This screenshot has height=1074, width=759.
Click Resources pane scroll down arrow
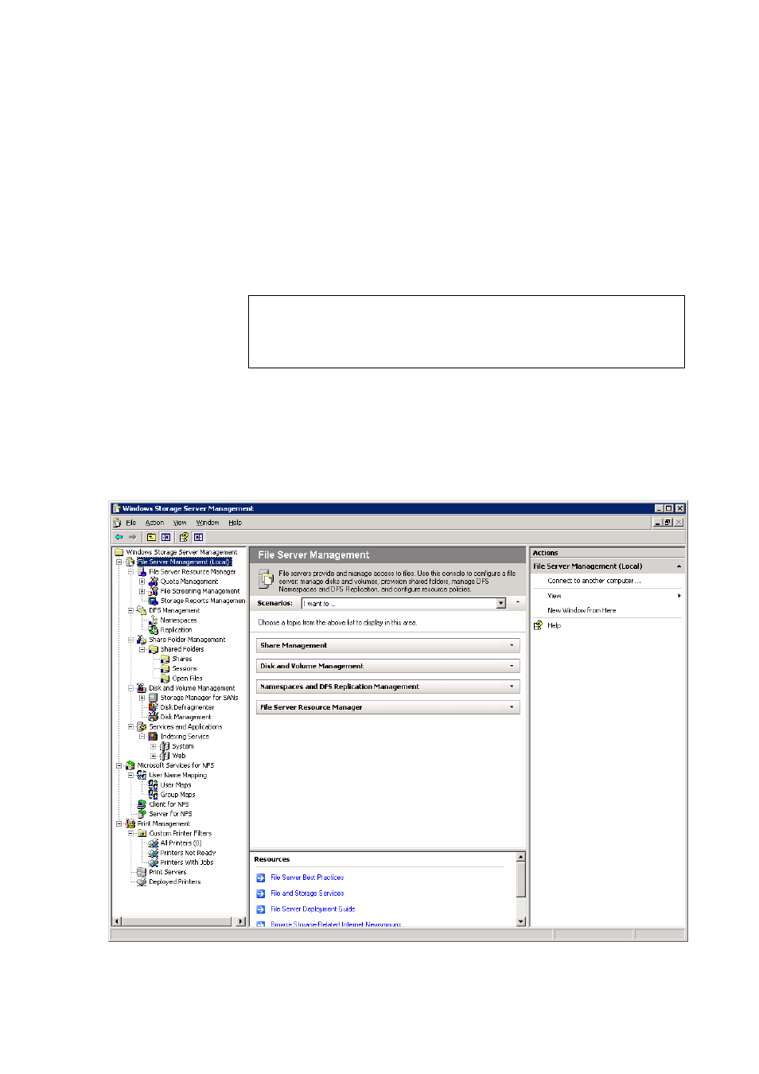click(x=521, y=921)
